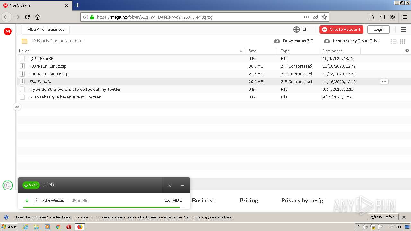Open Firefox Library icon
This screenshot has height=231, width=411.
pyautogui.click(x=372, y=17)
